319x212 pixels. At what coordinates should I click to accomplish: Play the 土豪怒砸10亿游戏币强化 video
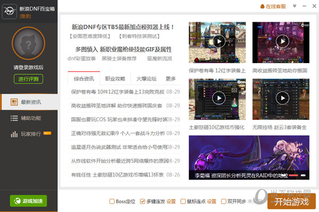click(x=219, y=98)
